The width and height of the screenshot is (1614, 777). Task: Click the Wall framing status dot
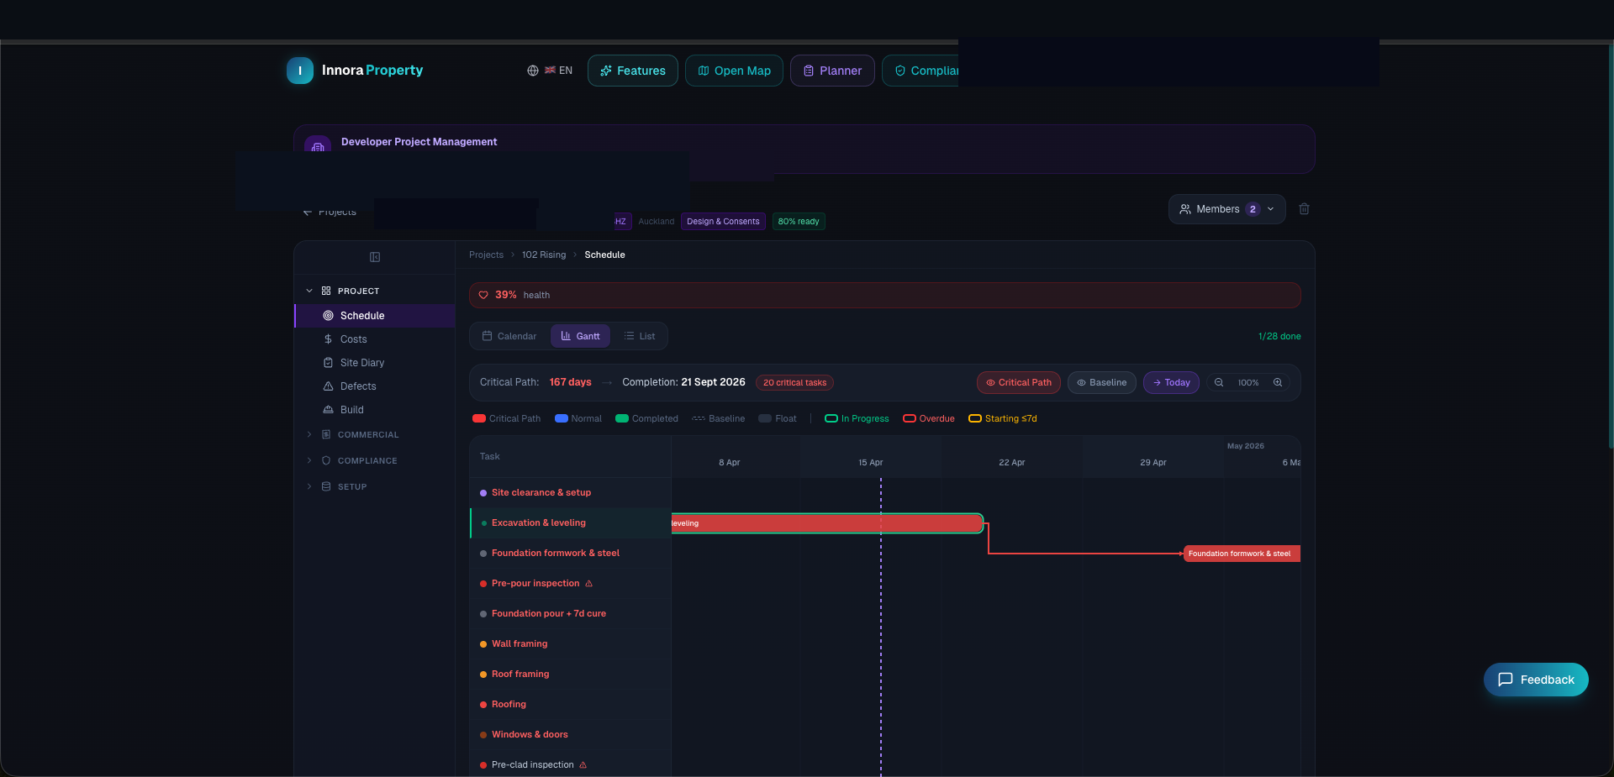click(x=483, y=644)
